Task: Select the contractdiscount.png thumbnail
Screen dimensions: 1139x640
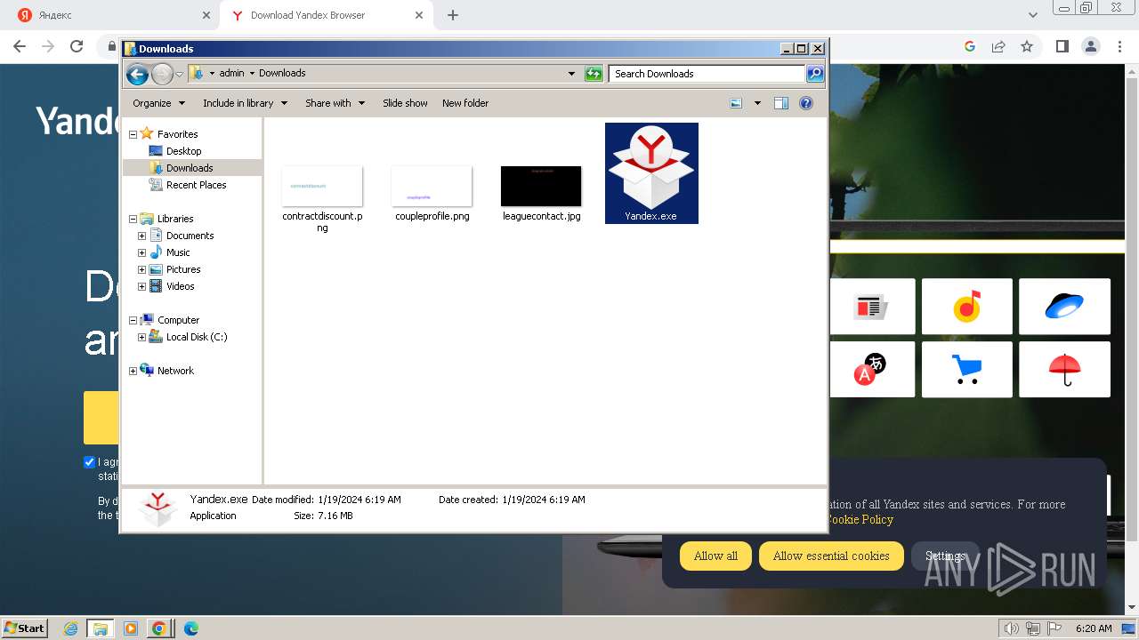Action: click(x=322, y=186)
